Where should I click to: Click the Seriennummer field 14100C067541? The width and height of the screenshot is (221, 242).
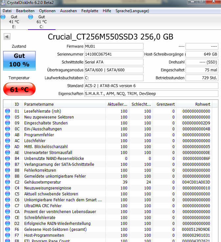click(x=114, y=54)
